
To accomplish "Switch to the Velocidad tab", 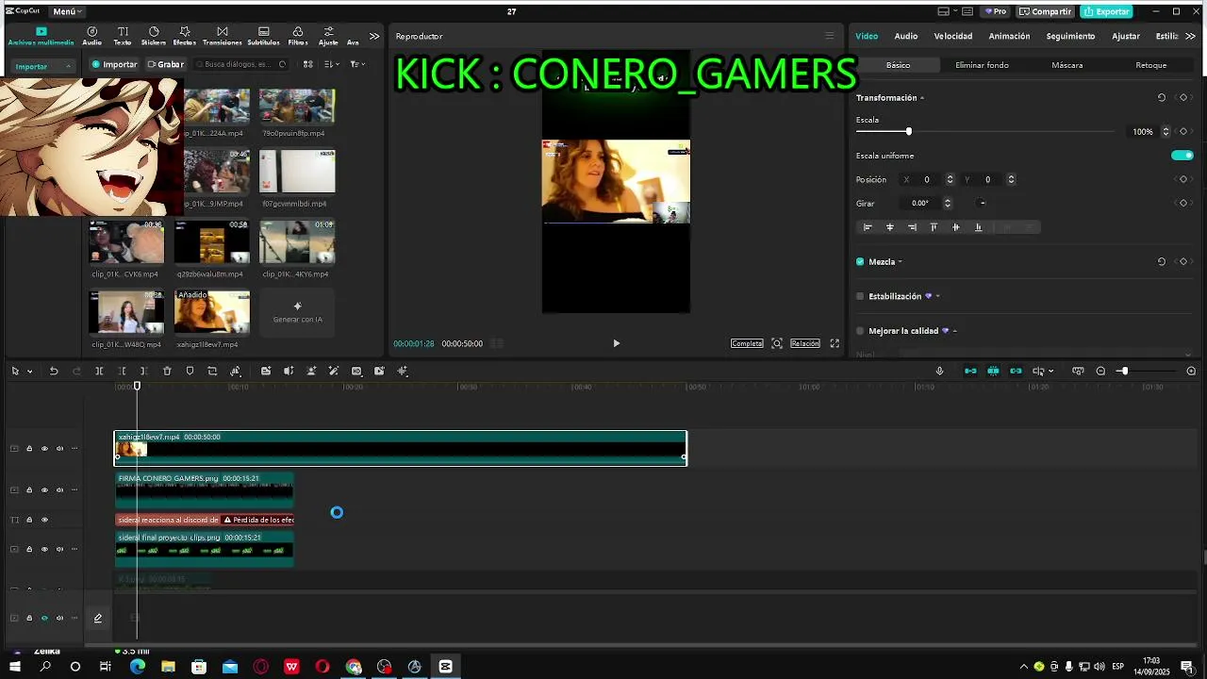I will tap(953, 36).
